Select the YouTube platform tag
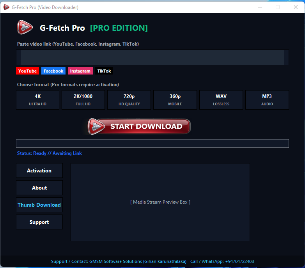 tap(27, 71)
